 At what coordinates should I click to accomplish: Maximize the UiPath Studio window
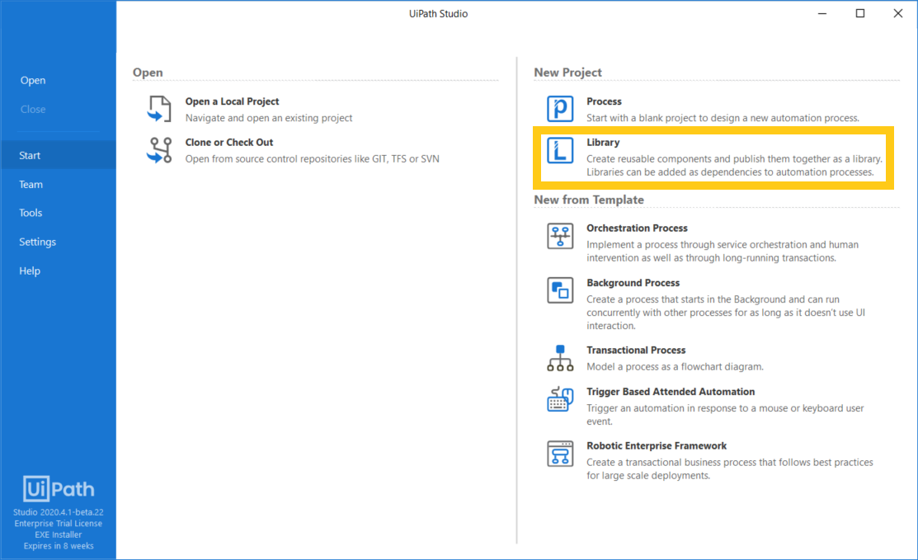tap(860, 13)
